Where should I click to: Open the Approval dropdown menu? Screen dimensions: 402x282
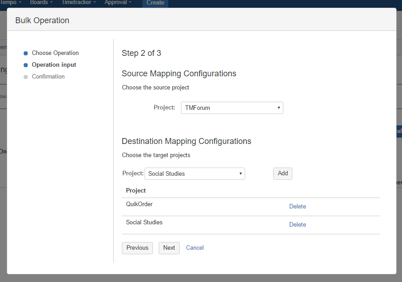pyautogui.click(x=118, y=3)
